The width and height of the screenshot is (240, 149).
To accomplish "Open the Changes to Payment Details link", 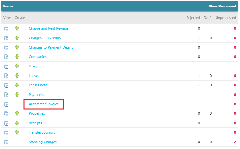I will (51, 47).
